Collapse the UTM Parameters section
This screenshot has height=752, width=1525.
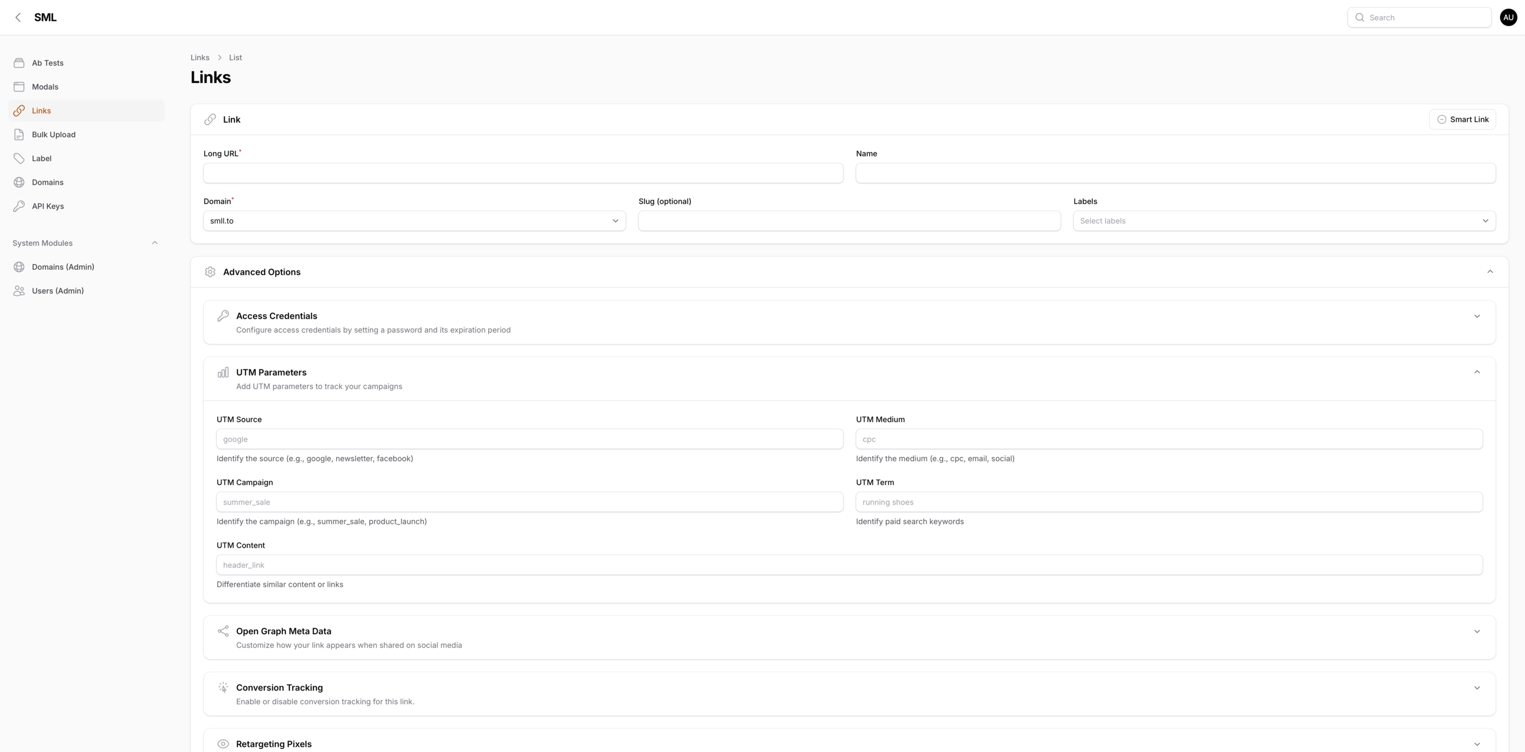pyautogui.click(x=1477, y=372)
